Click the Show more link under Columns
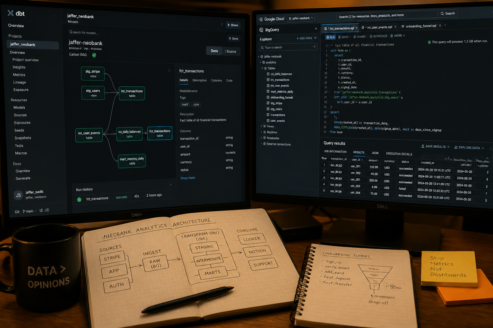 188,178
